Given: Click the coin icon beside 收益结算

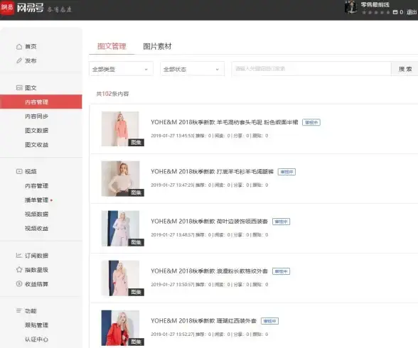Looking at the screenshot, I should coord(19,284).
